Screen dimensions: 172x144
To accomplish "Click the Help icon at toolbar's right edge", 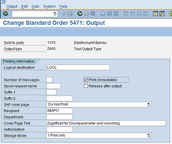I will 171,14.
